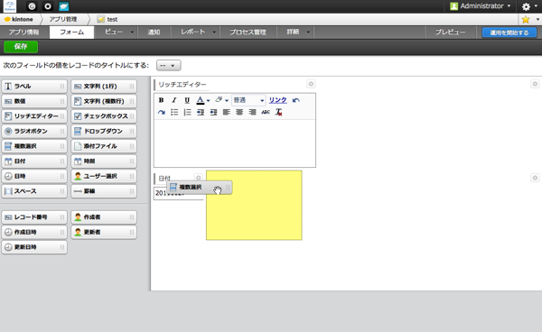Open settings gear of 日付 field

coord(198,178)
